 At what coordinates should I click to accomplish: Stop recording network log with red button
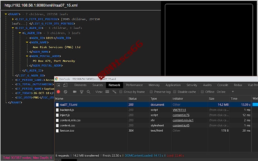click(x=58, y=92)
